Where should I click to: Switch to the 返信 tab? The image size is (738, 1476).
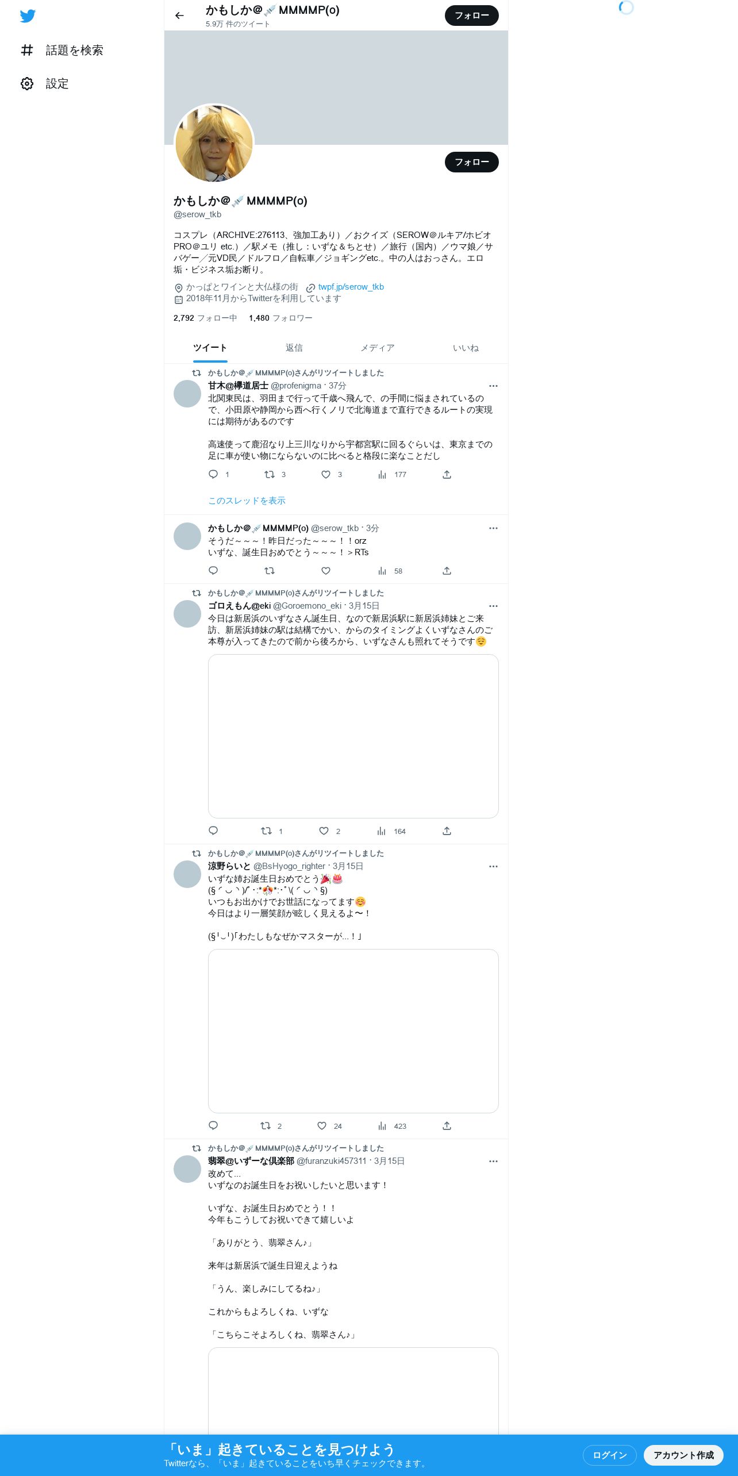[294, 348]
